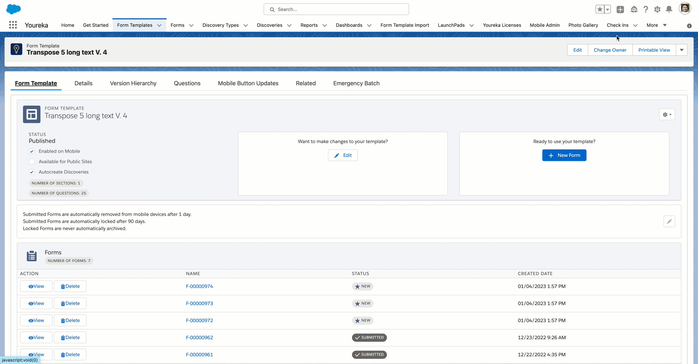
Task: Open the template settings gear menu
Action: point(667,115)
